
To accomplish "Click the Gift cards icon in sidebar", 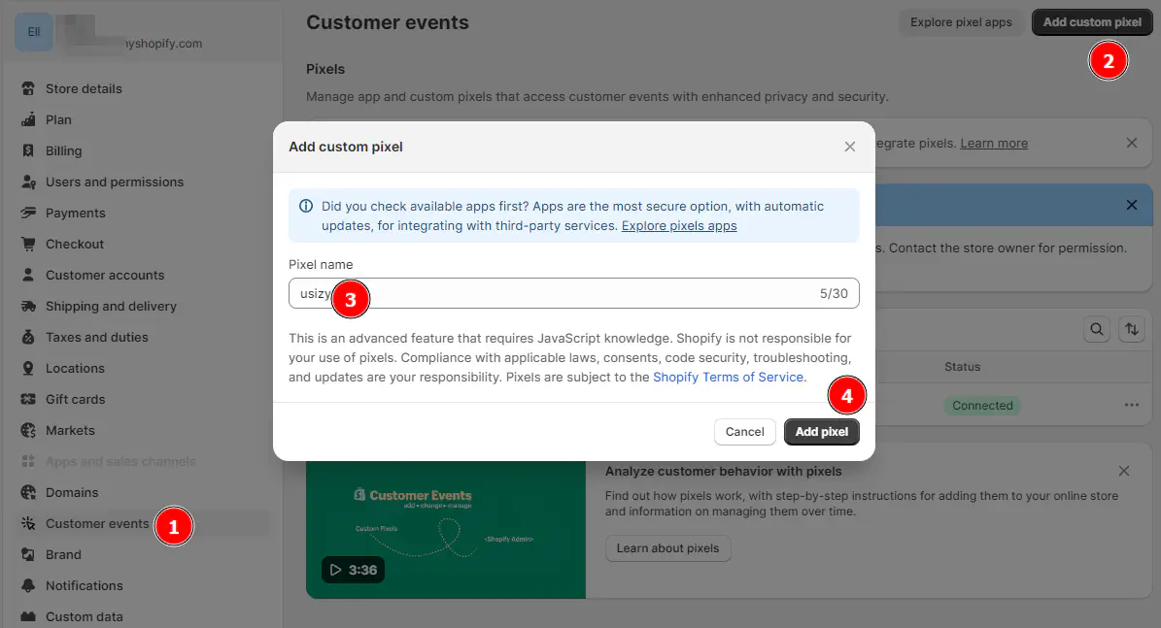I will click(28, 399).
